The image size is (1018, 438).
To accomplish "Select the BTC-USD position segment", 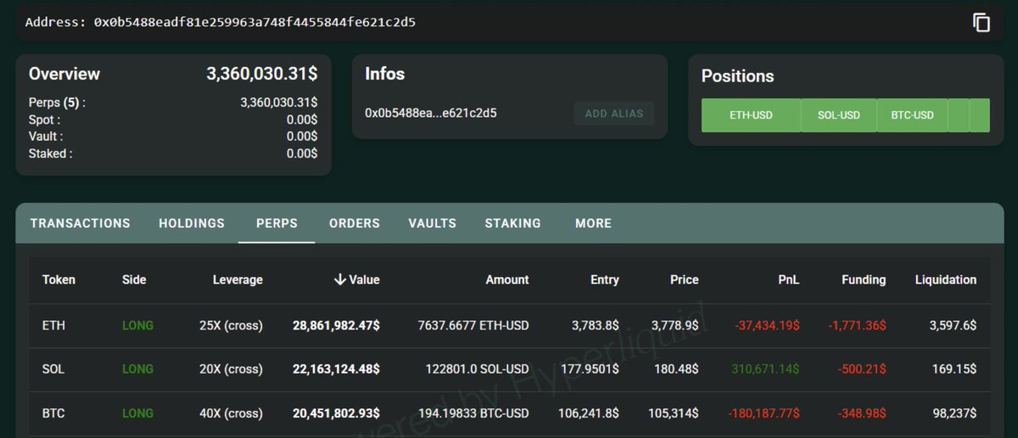I will coord(912,115).
